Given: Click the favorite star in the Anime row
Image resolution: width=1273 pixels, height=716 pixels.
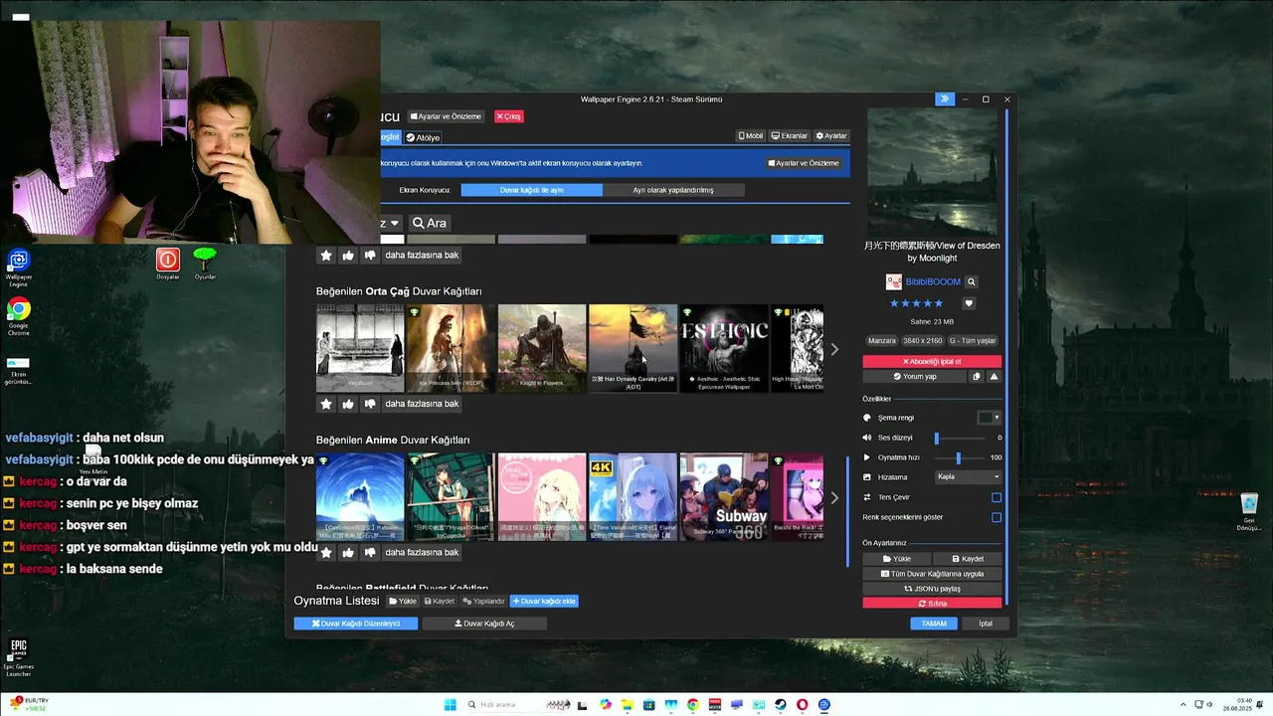Looking at the screenshot, I should tap(325, 552).
